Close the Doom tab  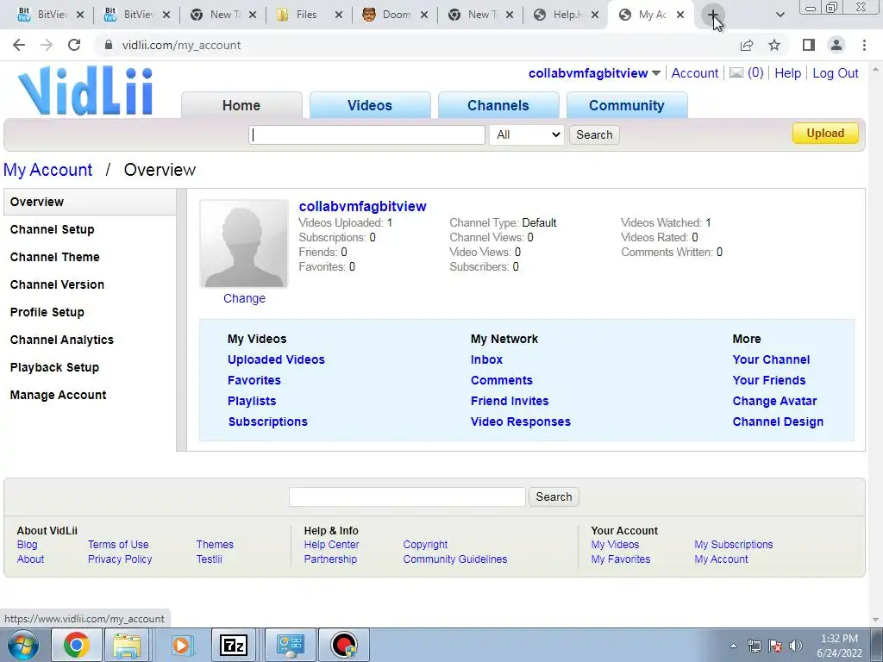click(x=424, y=16)
